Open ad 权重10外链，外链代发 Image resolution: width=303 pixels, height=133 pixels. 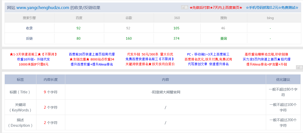click(33, 59)
